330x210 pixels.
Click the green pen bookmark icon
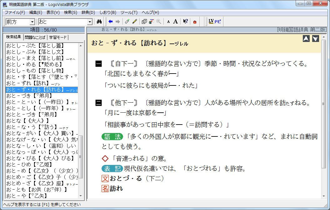(127, 22)
